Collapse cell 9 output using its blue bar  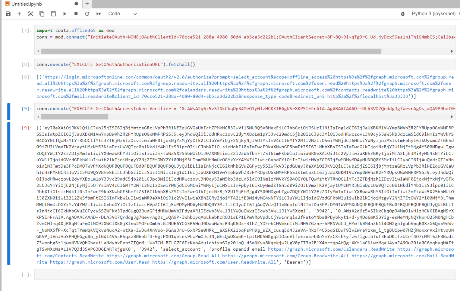tap(9, 193)
